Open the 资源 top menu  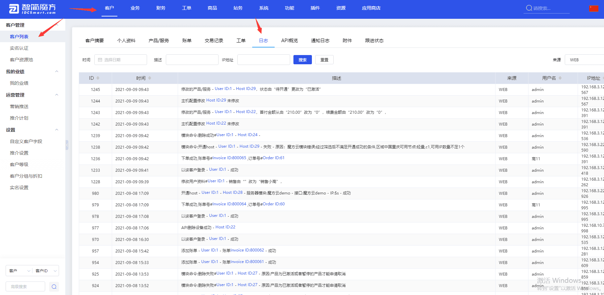coord(341,8)
